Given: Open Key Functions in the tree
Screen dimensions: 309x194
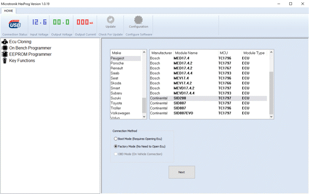Looking at the screenshot, I should pyautogui.click(x=22, y=61).
